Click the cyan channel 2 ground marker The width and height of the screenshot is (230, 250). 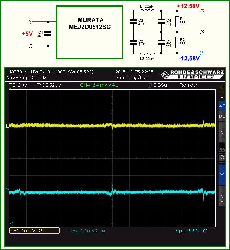tap(7, 188)
